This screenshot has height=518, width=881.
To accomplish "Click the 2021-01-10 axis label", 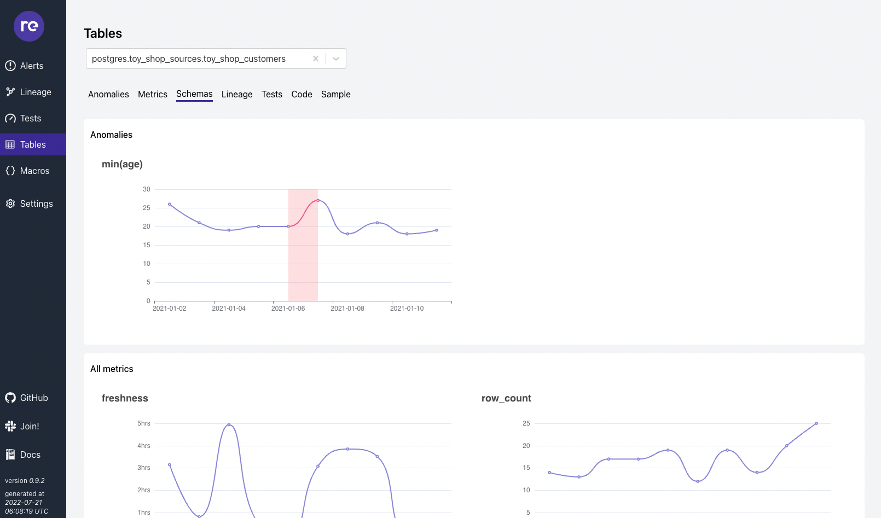I will [407, 309].
